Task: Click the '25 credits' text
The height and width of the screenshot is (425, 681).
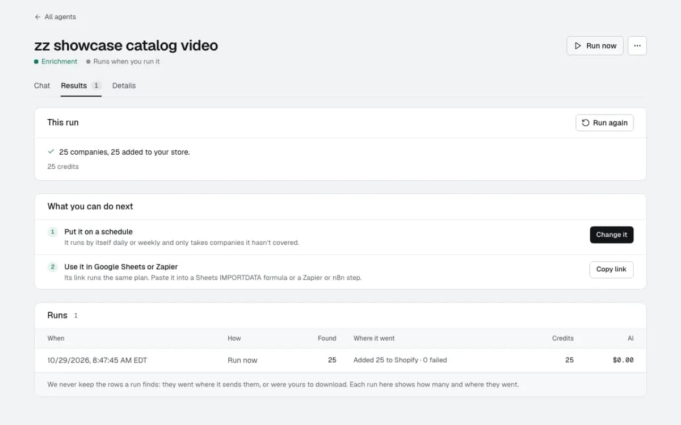Action: click(x=63, y=167)
